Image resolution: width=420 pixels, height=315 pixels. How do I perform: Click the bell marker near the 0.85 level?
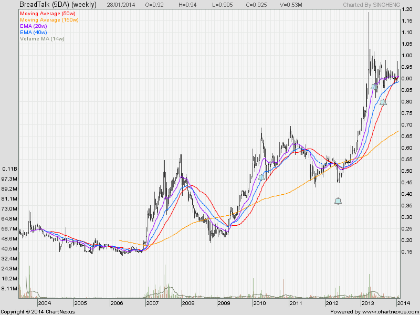point(374,86)
